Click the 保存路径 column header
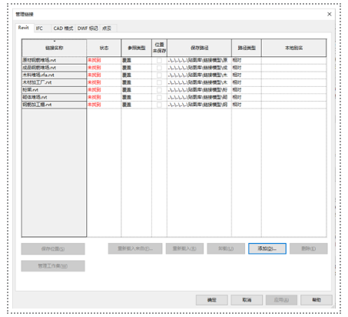 (x=200, y=48)
